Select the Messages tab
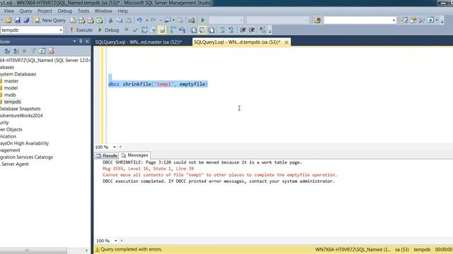Image resolution: width=453 pixels, height=254 pixels. pyautogui.click(x=134, y=155)
